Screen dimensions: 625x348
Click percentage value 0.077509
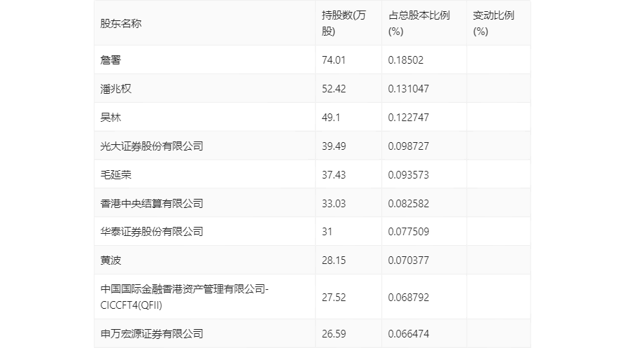[x=409, y=232]
